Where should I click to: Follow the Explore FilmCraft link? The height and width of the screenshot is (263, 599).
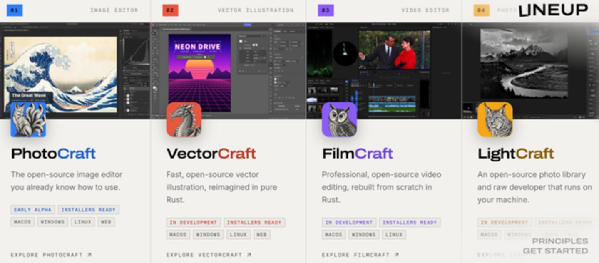pos(360,255)
